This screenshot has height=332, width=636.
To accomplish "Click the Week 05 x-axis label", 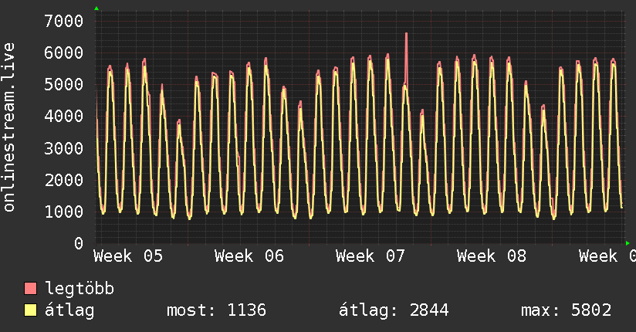I will click(128, 256).
